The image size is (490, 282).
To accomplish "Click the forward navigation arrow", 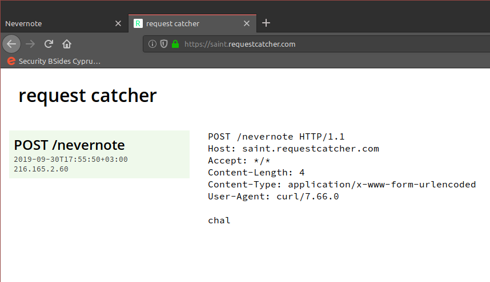I will [x=30, y=44].
